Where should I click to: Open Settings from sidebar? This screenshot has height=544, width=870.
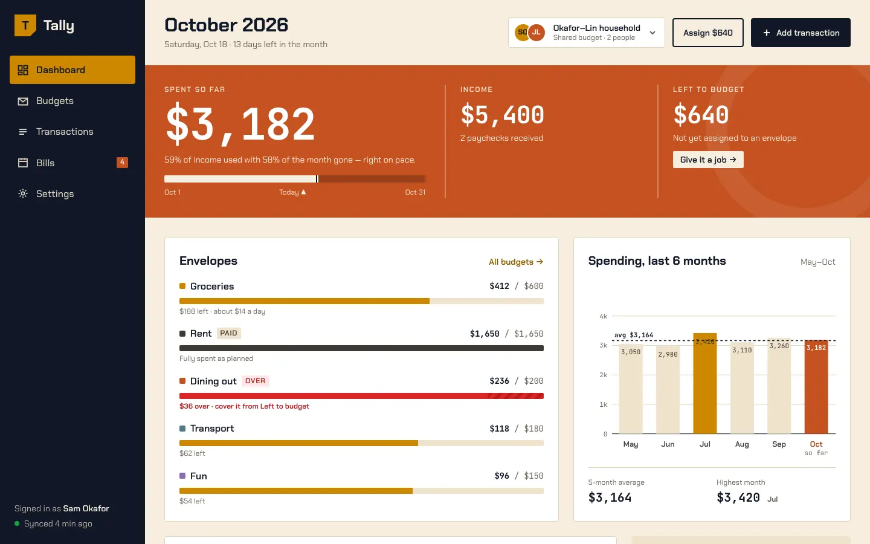pos(72,193)
